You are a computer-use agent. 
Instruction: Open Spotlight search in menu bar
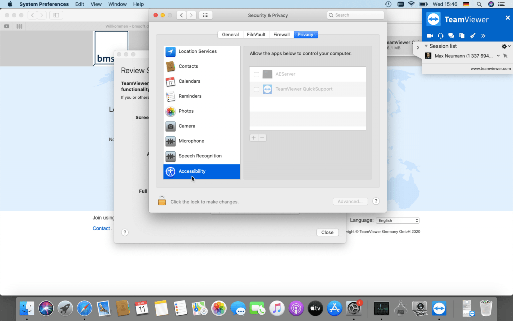479,4
